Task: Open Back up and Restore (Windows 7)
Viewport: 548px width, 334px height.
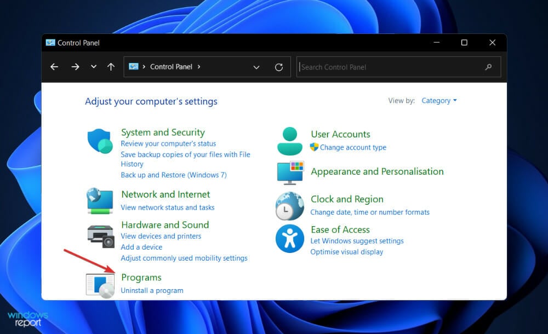Action: click(174, 175)
